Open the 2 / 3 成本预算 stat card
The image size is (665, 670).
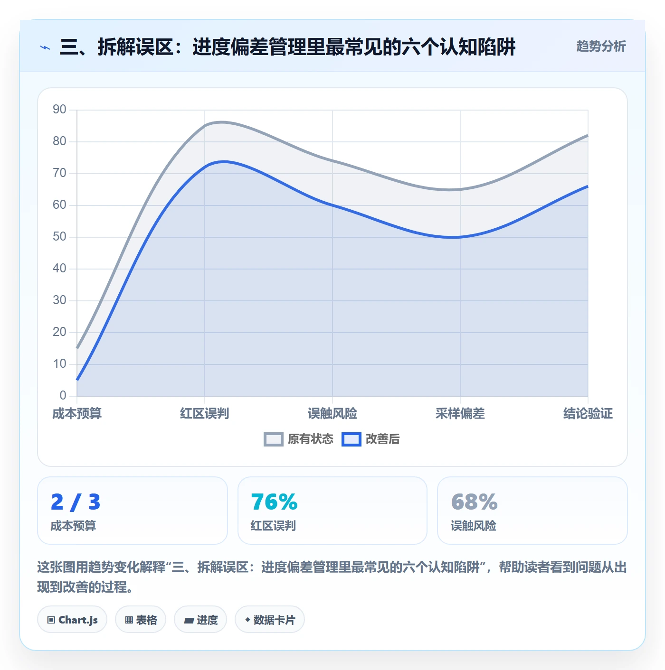tap(133, 511)
